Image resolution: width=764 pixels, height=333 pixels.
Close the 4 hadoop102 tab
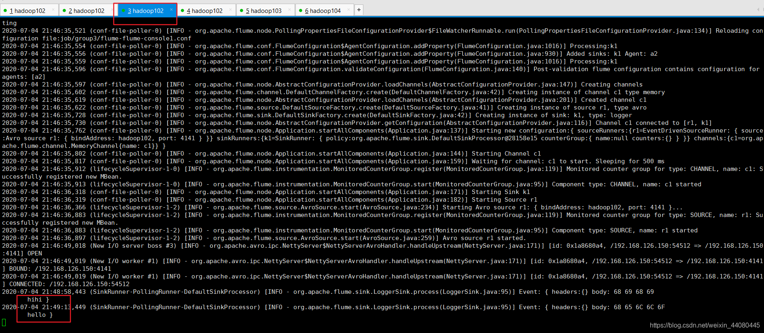[230, 9]
